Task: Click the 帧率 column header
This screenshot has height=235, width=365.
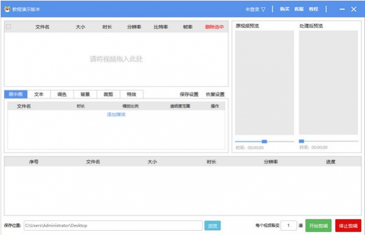Action: [x=188, y=27]
